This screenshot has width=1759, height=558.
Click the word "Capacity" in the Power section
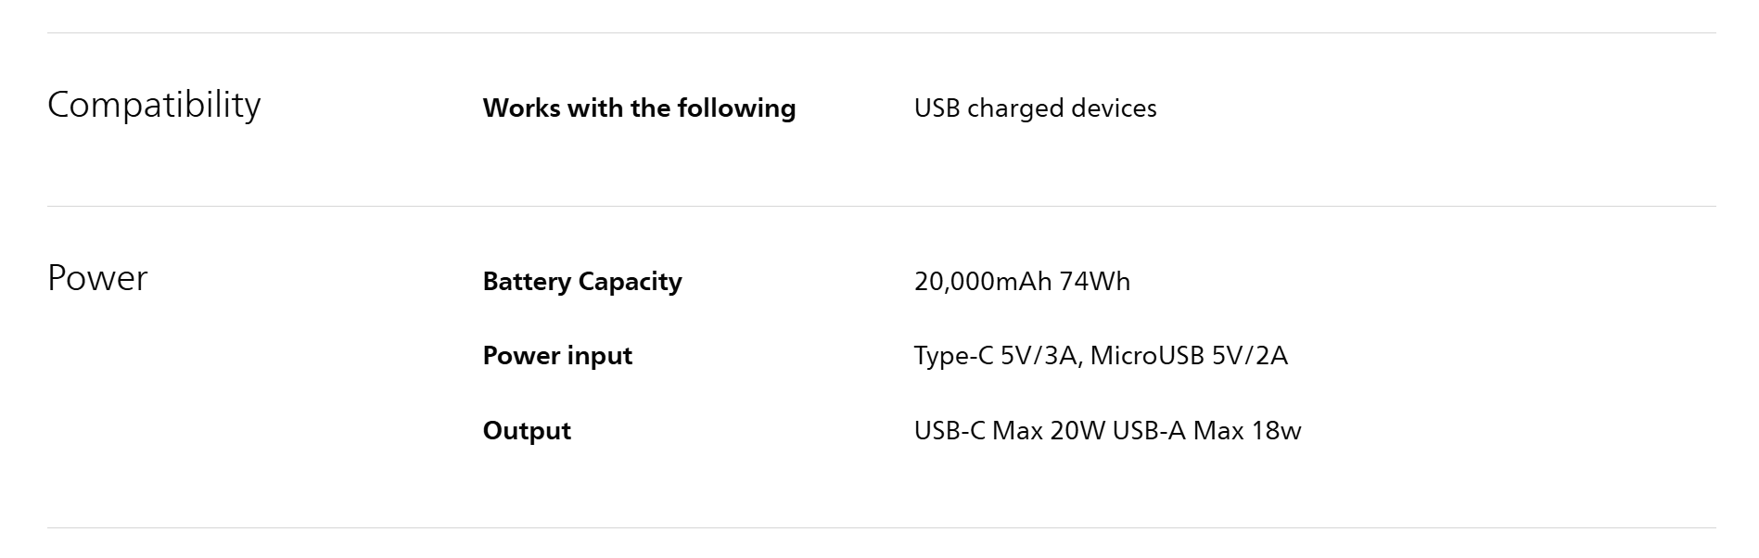(630, 282)
